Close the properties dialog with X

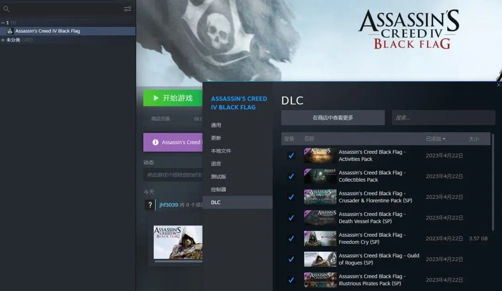pos(498,85)
